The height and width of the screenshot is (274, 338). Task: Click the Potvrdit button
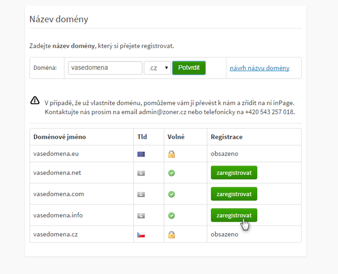click(189, 68)
